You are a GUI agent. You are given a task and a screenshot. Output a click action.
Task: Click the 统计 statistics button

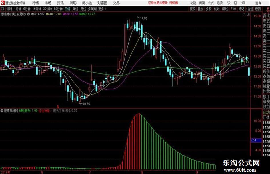pos(217,9)
